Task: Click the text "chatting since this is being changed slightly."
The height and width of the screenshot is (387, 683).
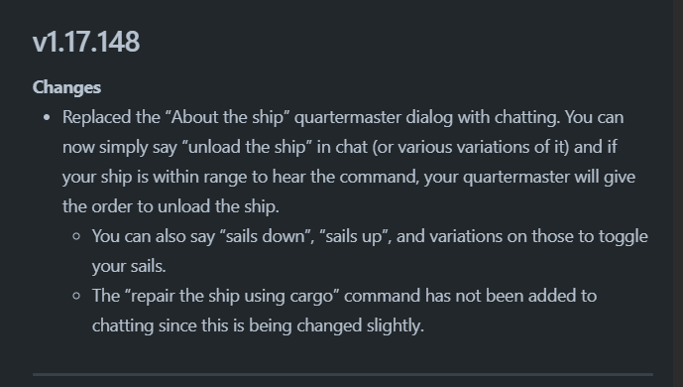Action: [258, 326]
